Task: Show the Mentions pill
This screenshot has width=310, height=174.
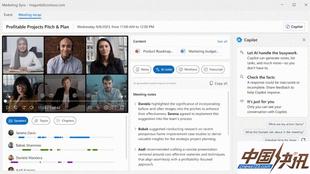Action: tap(188, 70)
